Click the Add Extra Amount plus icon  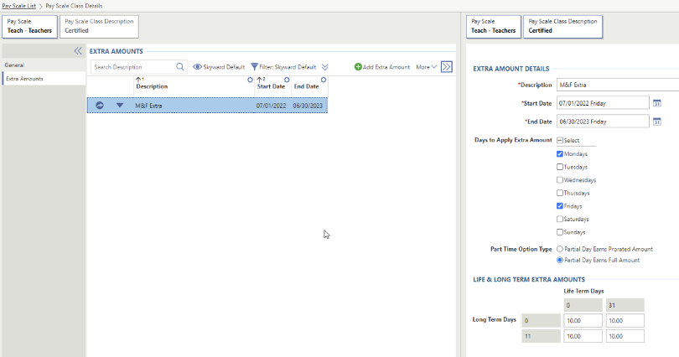(358, 67)
